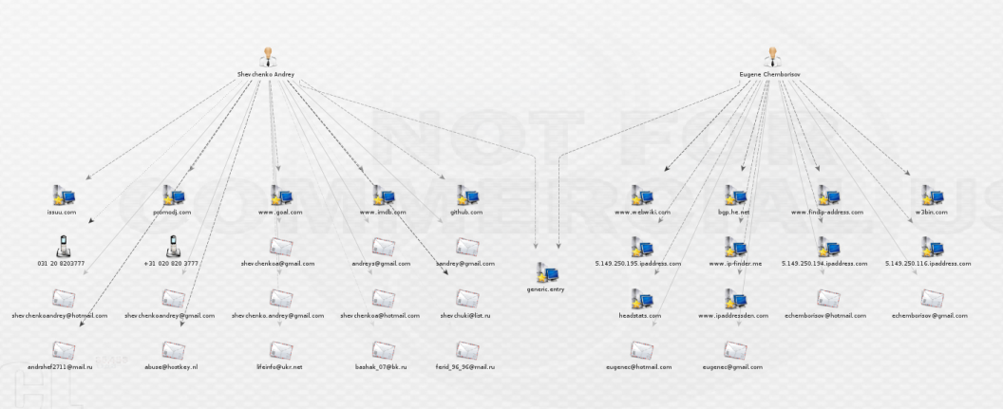The image size is (1003, 409).
Task: Click the andrzhef2711@mail.ru email envelope
Action: pyautogui.click(x=64, y=350)
